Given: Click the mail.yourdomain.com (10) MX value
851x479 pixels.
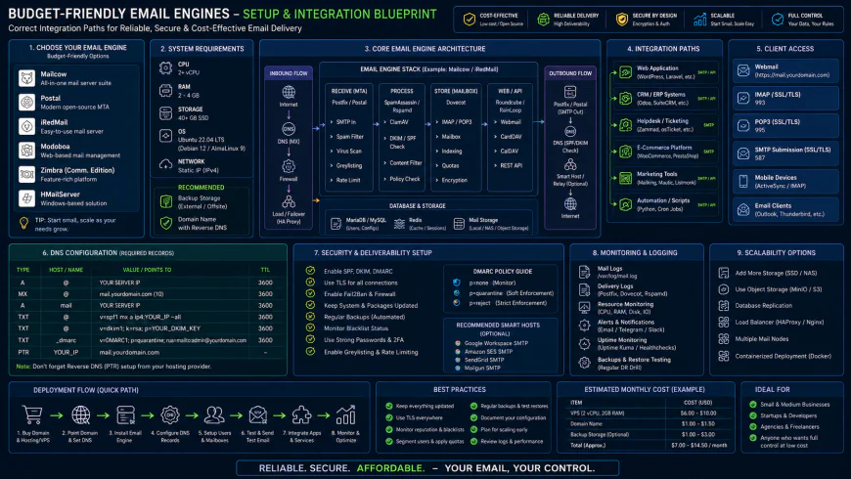Looking at the screenshot, I should (x=131, y=294).
